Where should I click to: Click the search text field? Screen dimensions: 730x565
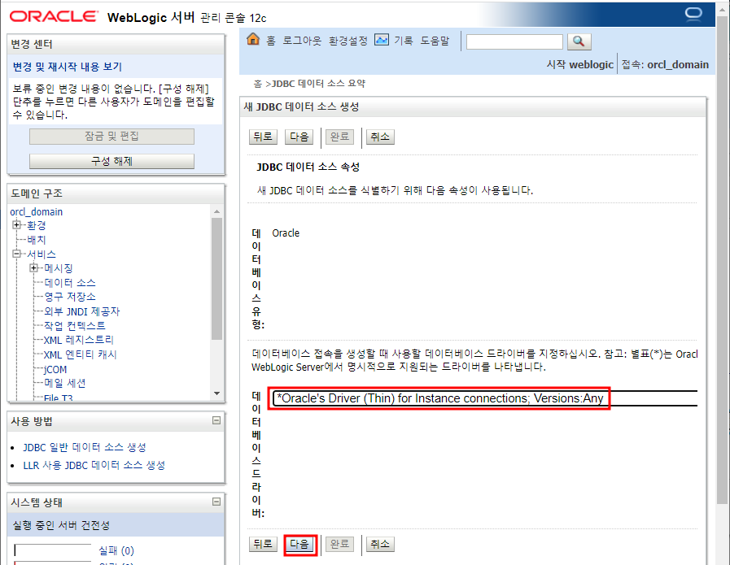[514, 41]
